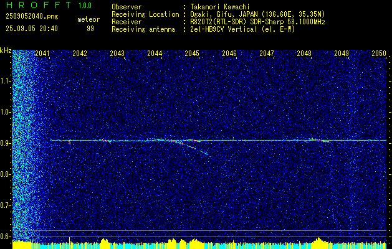Click the 2049 time marker

point(342,53)
